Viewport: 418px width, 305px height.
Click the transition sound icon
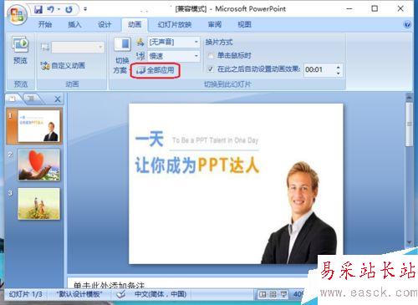coord(140,43)
